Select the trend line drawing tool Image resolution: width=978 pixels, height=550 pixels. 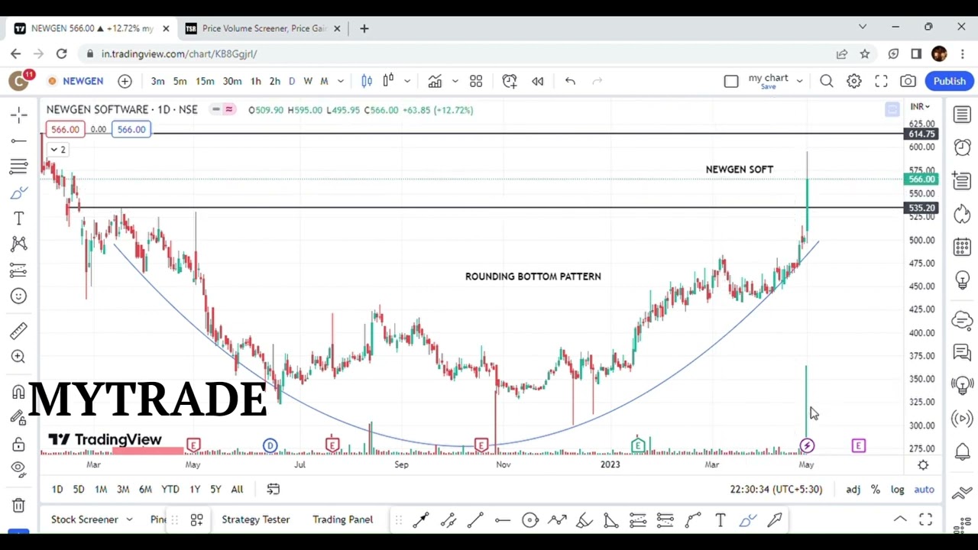[19, 141]
